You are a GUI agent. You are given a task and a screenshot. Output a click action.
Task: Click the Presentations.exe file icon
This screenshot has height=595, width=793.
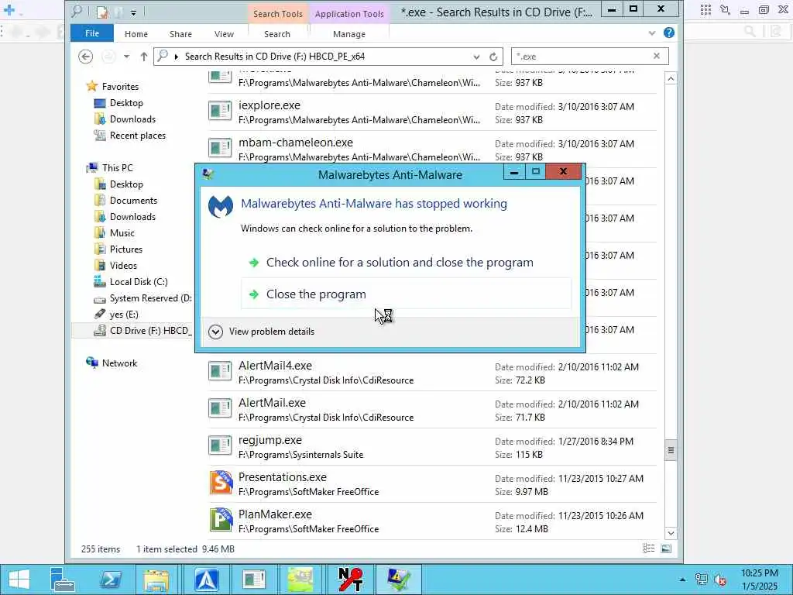221,483
